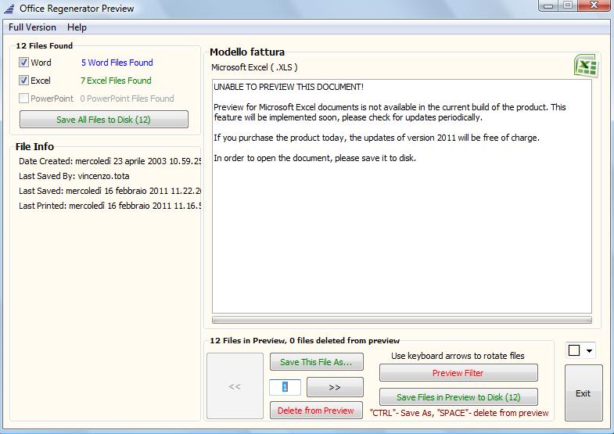Click Save All Files to Disk (12)
Image resolution: width=614 pixels, height=434 pixels.
tap(104, 120)
